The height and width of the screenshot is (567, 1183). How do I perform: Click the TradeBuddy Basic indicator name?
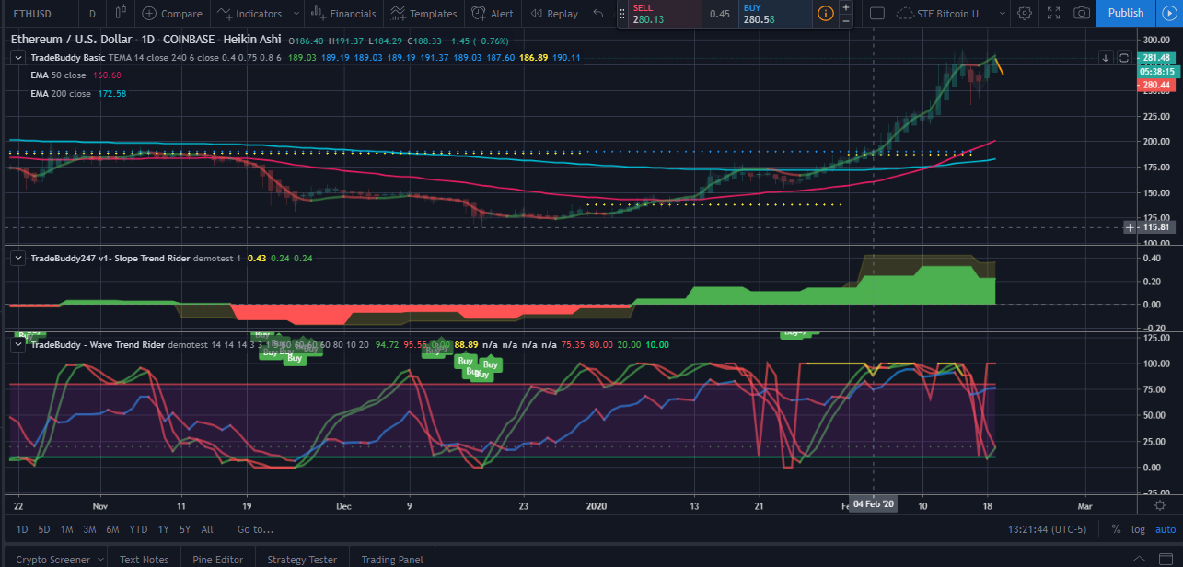pos(68,57)
